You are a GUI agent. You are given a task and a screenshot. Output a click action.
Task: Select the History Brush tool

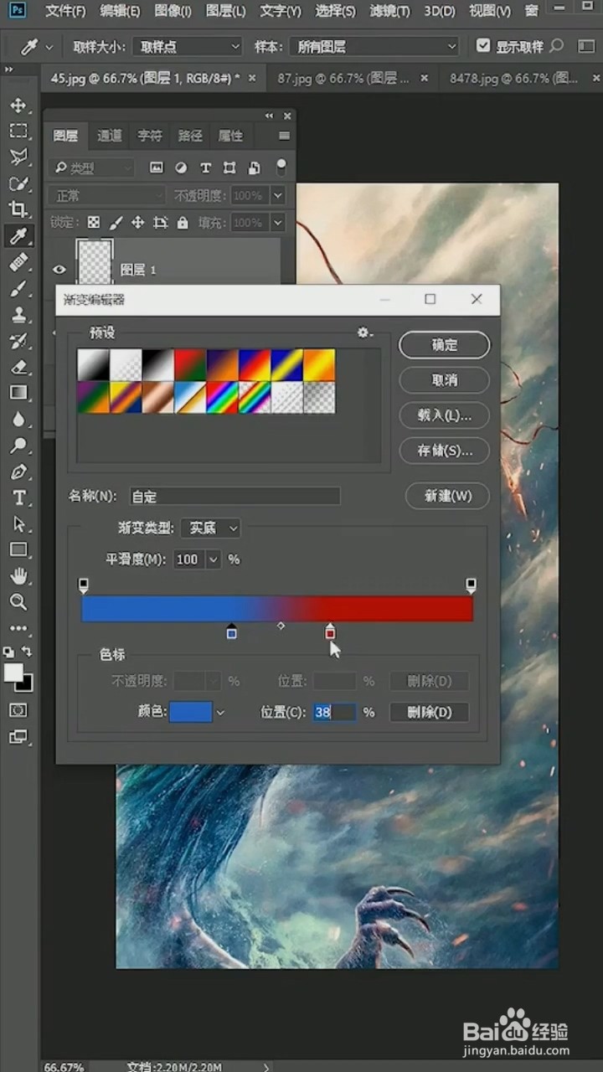coord(18,341)
